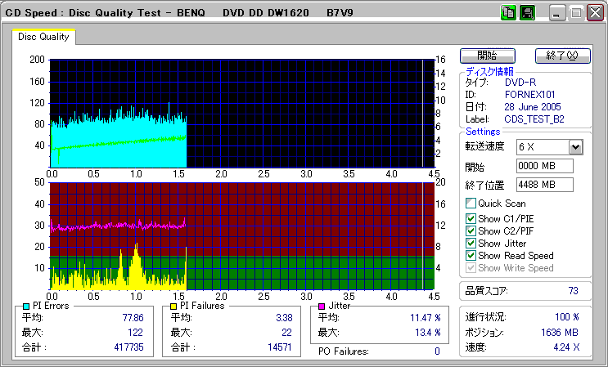Click the yellow PI Failures color swatch
This screenshot has height=367, width=608.
173,307
